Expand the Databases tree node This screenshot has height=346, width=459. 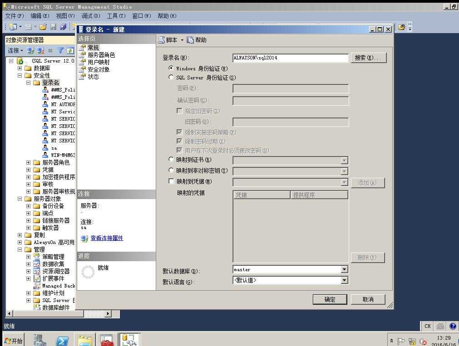coord(20,68)
